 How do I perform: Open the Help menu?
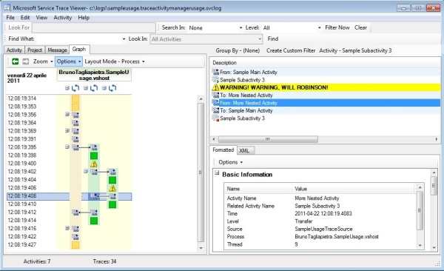click(84, 18)
